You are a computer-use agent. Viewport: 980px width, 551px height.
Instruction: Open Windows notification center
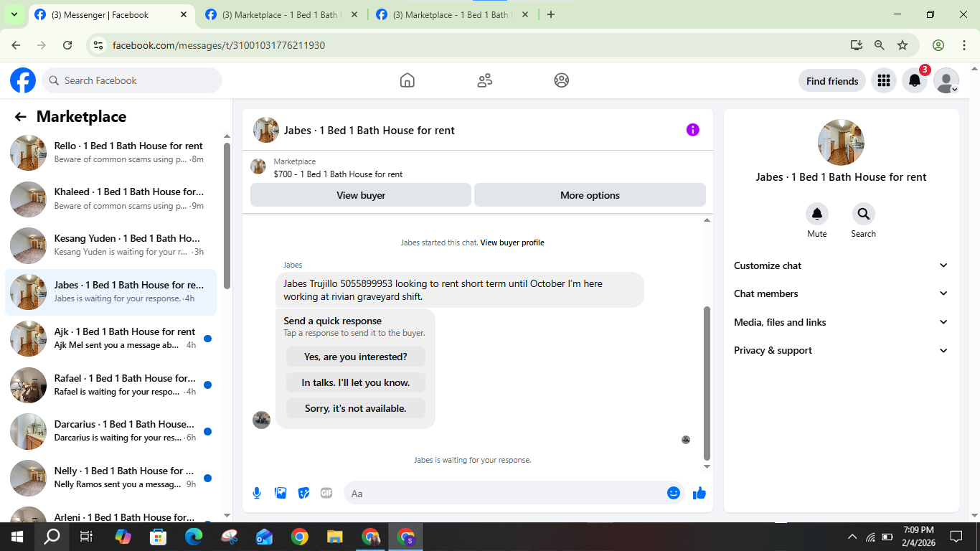point(956,537)
